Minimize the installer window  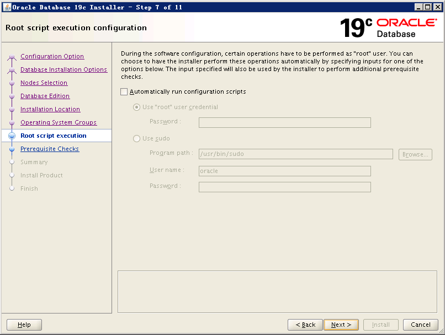[418, 7]
